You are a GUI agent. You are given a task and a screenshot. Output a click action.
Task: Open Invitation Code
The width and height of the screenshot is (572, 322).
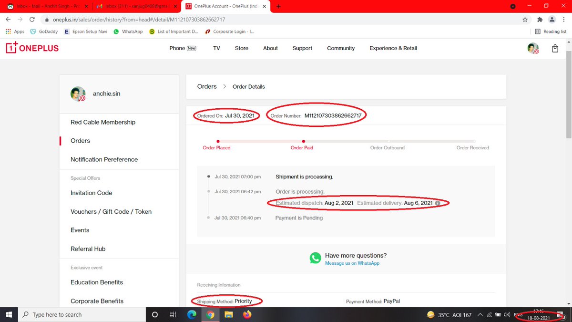[91, 193]
